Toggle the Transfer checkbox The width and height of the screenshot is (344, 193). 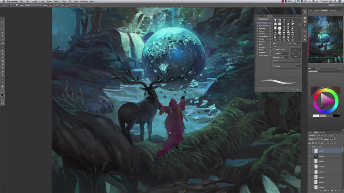[258, 39]
